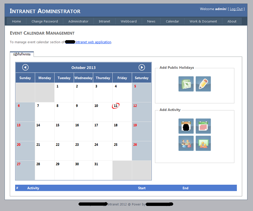Select Saturday October 5 cell
The image size is (253, 211).
pyautogui.click(x=142, y=93)
